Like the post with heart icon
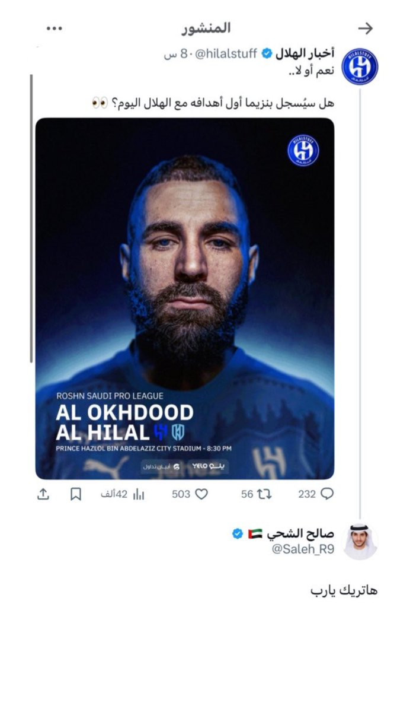 tap(201, 494)
